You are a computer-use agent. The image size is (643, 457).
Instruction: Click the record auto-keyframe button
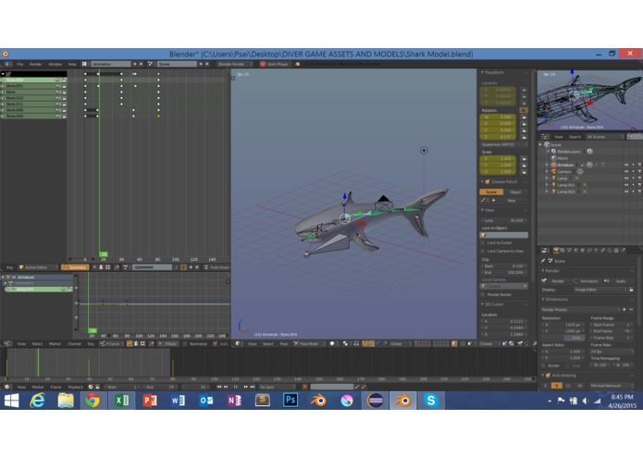click(304, 387)
